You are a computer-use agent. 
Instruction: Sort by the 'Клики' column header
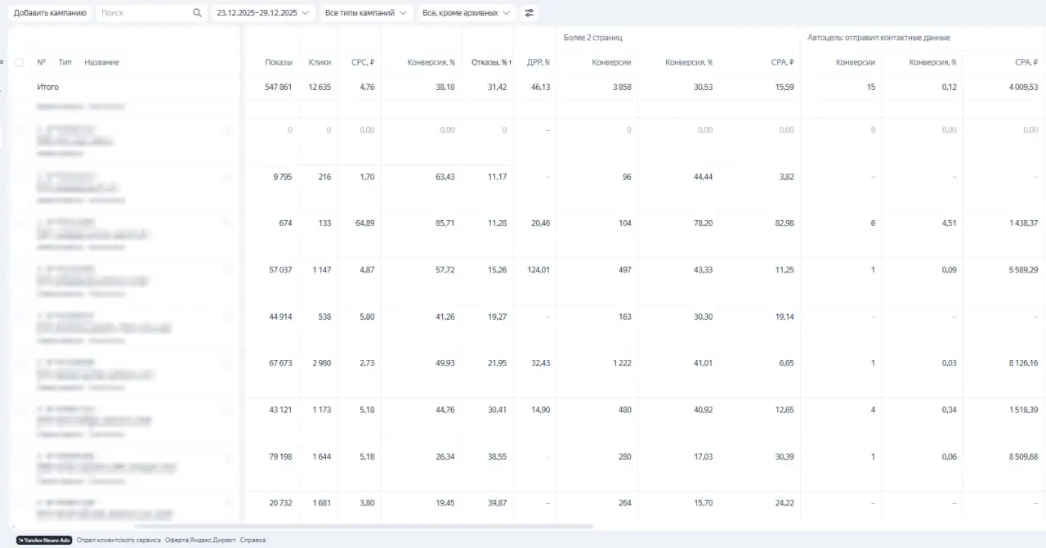pos(320,62)
